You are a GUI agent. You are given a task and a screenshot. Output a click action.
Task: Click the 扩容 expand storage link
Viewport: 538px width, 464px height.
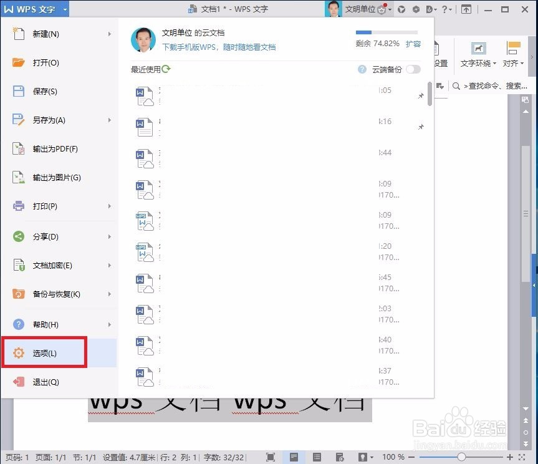[413, 44]
